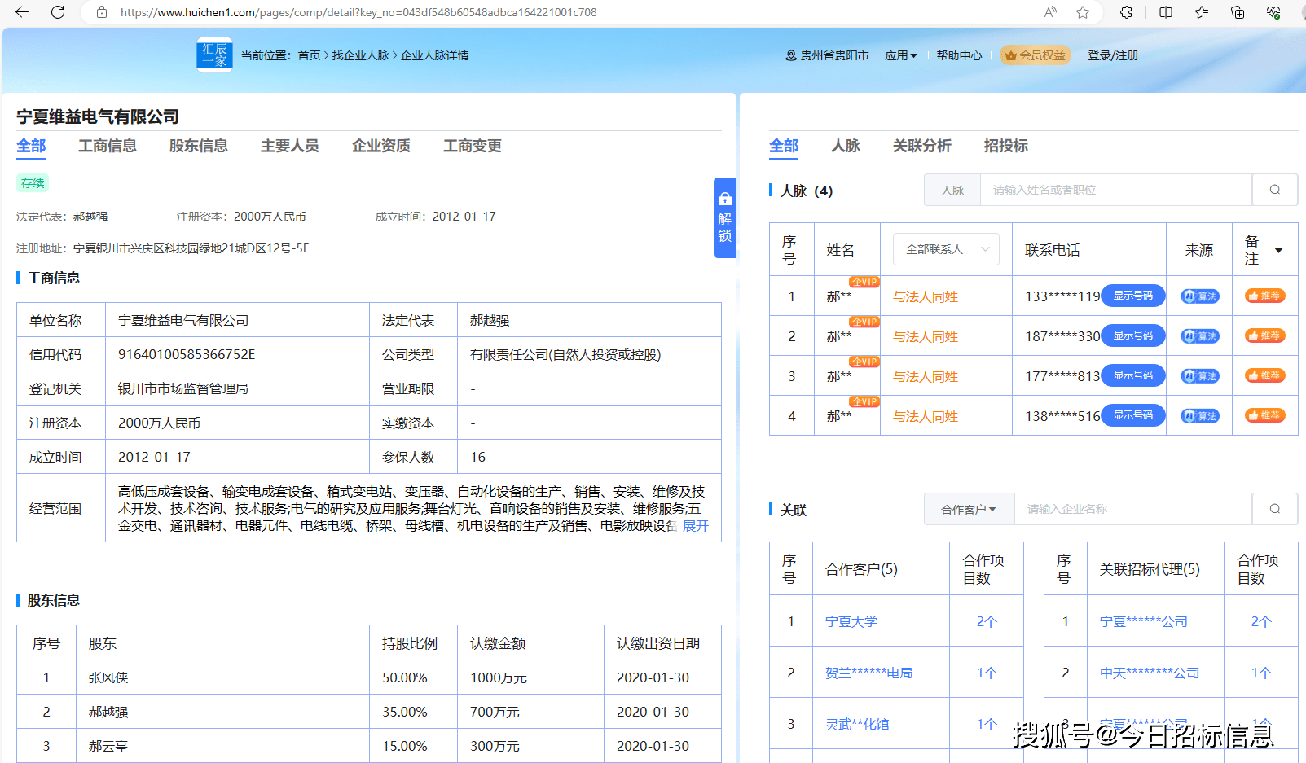
Task: Open the browser performance heart icon
Action: (x=1273, y=12)
